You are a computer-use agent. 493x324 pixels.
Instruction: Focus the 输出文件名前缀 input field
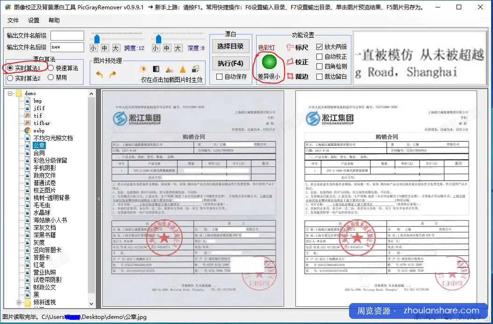67,36
